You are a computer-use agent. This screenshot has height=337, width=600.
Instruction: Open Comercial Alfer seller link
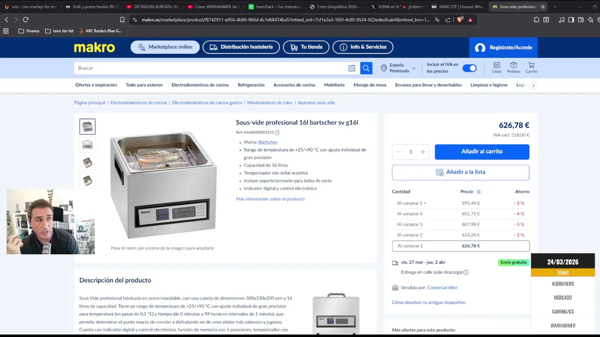tap(442, 288)
